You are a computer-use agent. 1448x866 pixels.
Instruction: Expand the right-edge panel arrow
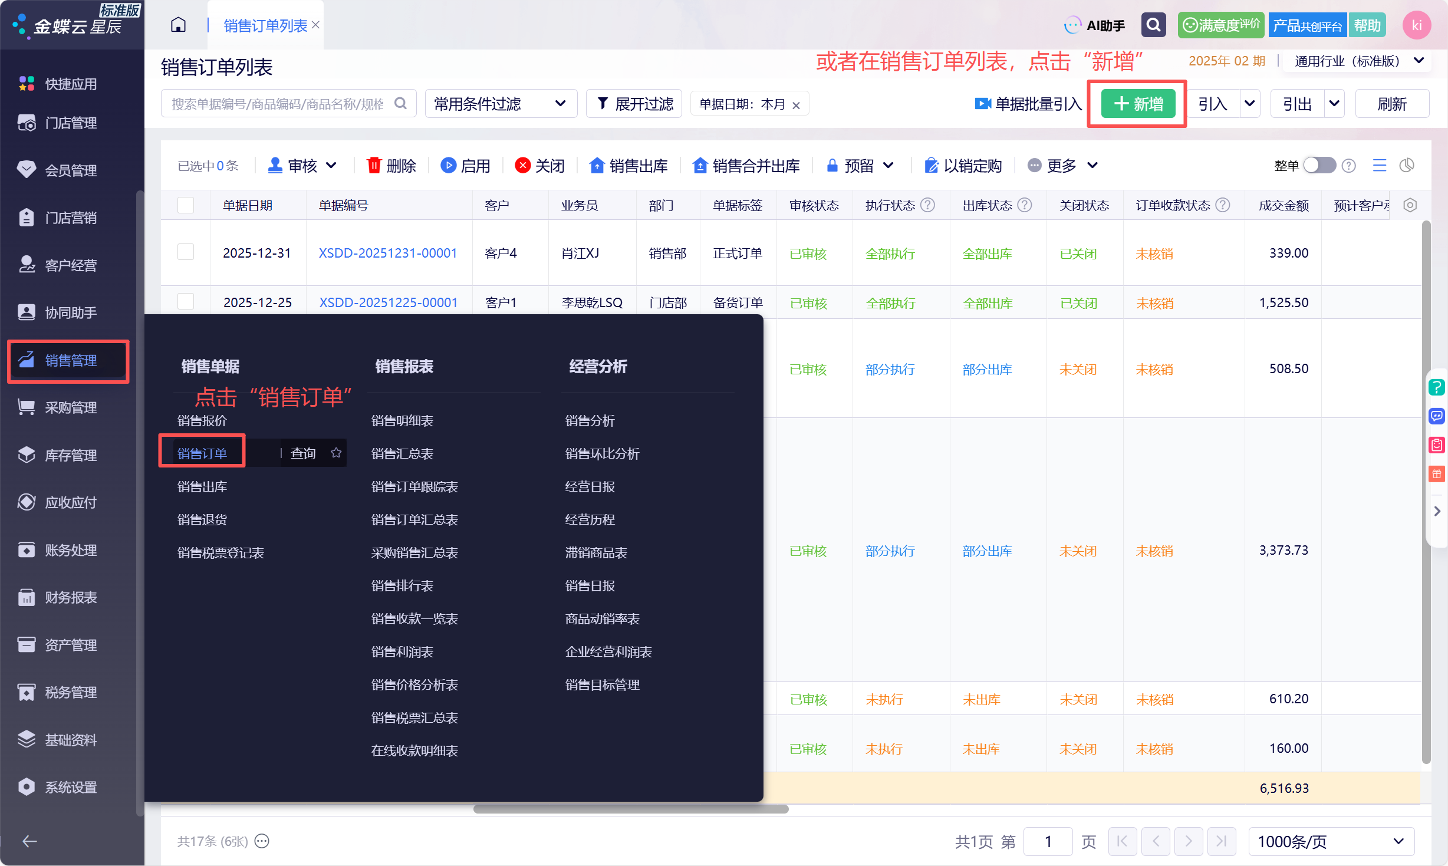click(1437, 511)
